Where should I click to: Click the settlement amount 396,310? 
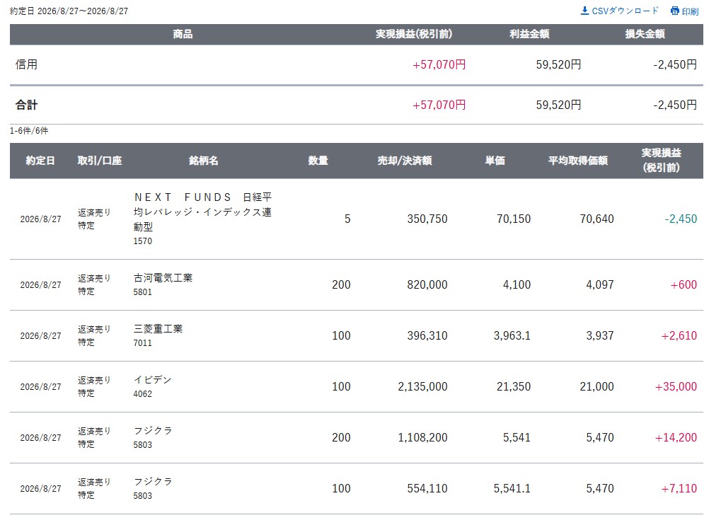(x=427, y=335)
